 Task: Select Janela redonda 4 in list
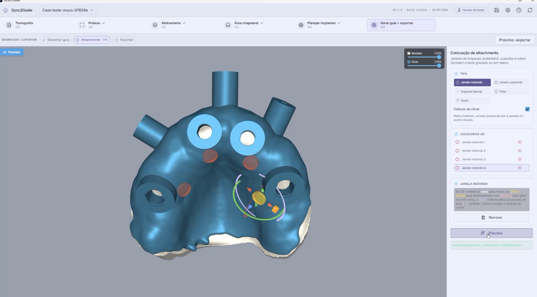point(492,168)
